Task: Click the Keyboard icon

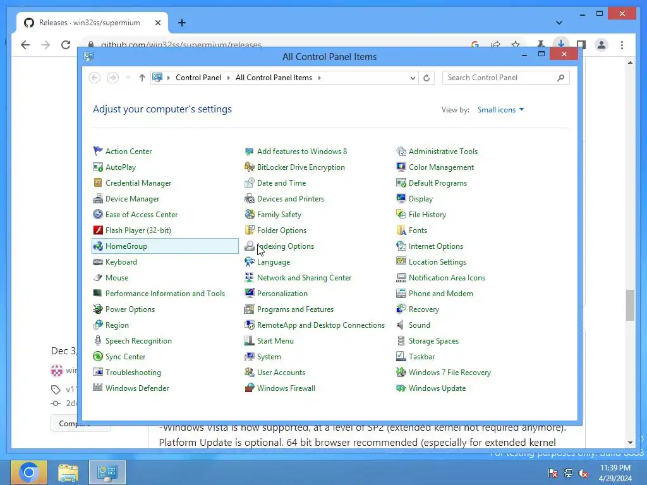Action: [x=98, y=262]
